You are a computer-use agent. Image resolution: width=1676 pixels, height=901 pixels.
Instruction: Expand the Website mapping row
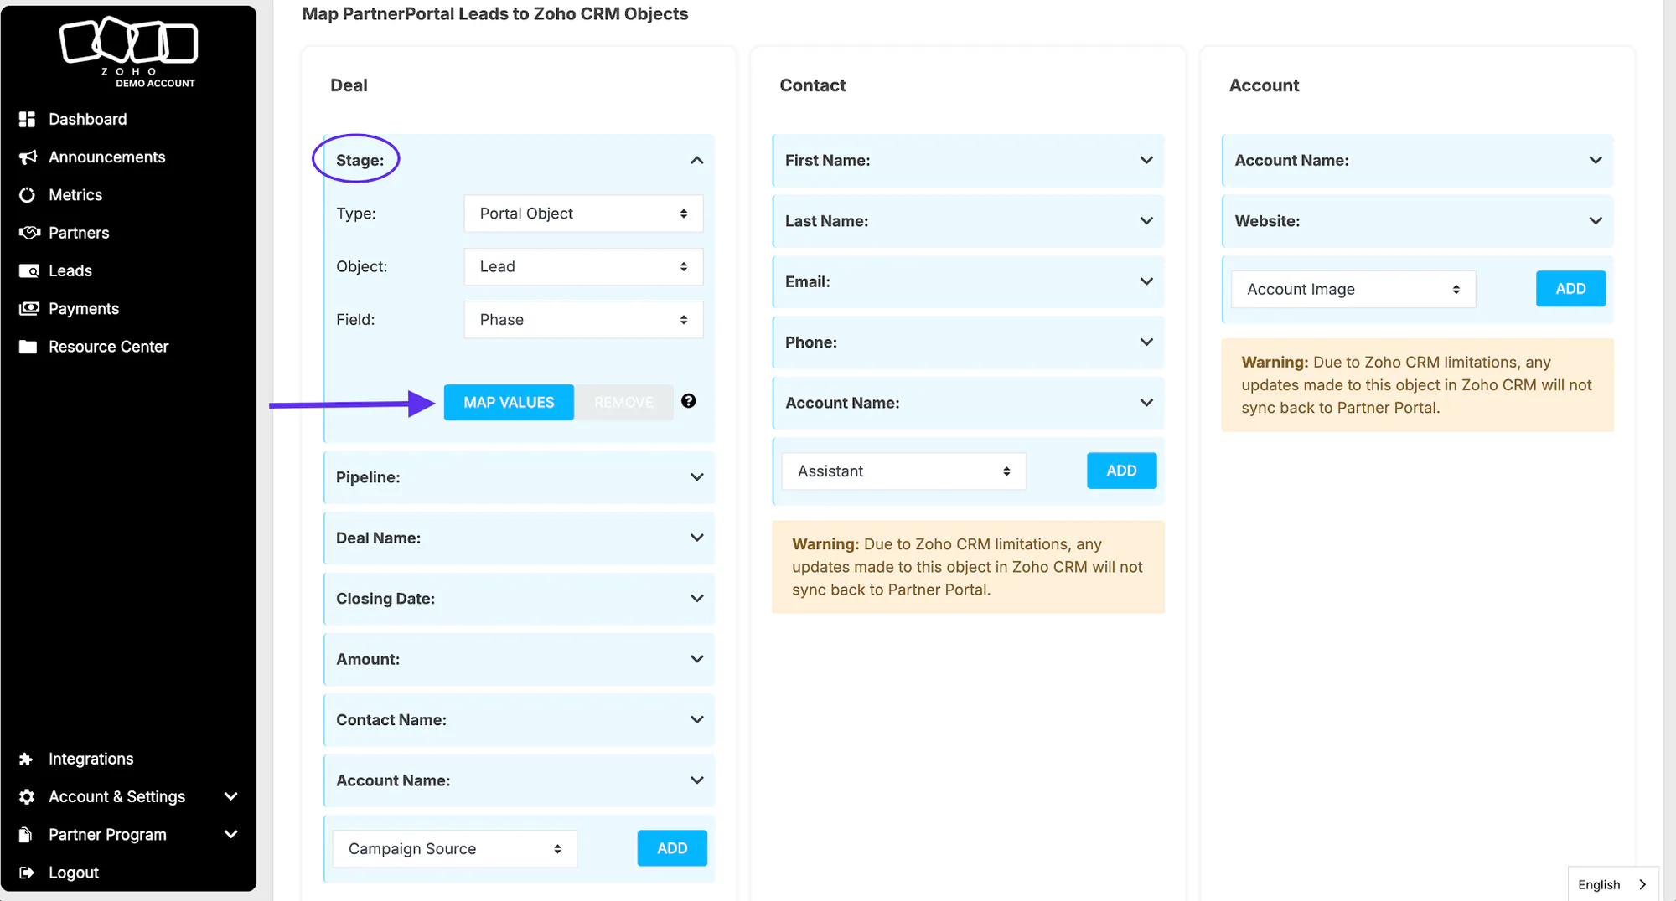(1418, 221)
